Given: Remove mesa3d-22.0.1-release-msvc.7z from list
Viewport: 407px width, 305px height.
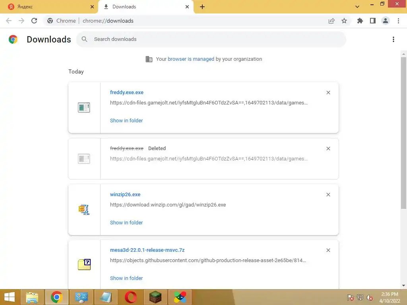Looking at the screenshot, I should [x=328, y=250].
